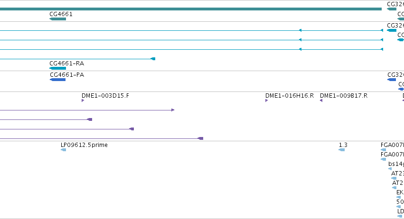The height and width of the screenshot is (219, 404).
Task: Click the glyph below the 50 label
Action: click(x=399, y=207)
